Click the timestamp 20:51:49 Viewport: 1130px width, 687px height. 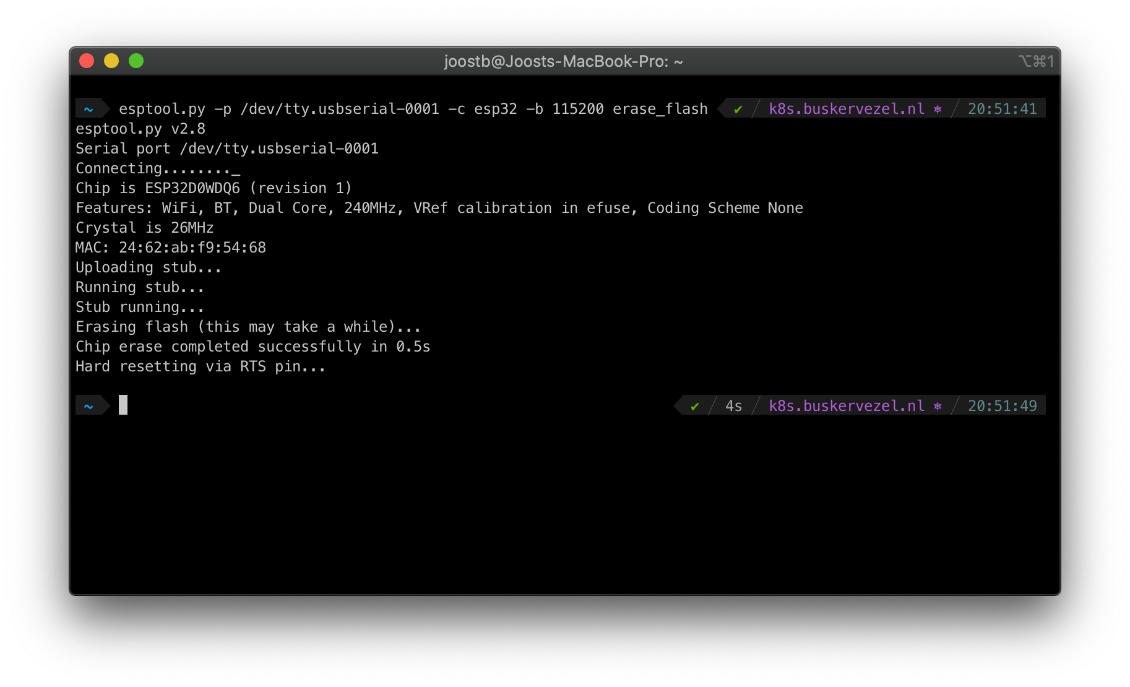tap(1002, 406)
